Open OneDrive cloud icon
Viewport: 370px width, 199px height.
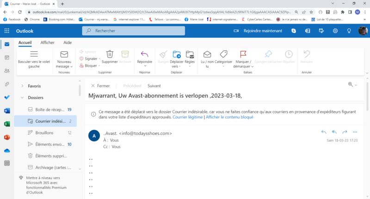(7, 150)
